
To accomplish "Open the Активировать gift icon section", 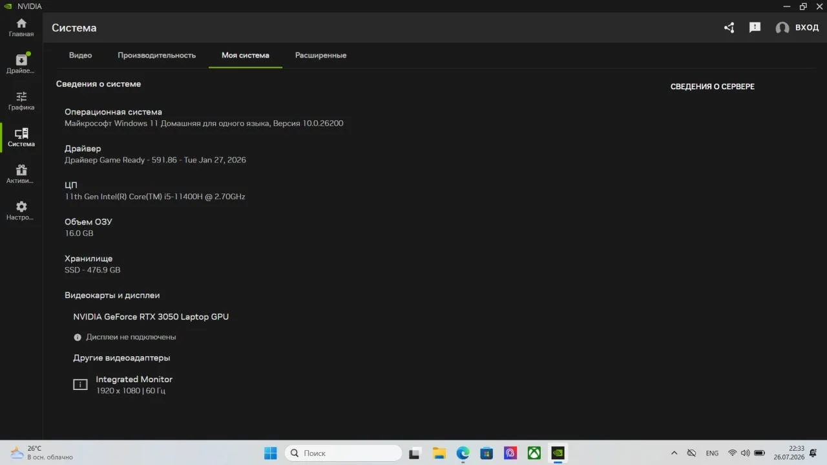I will pyautogui.click(x=21, y=175).
